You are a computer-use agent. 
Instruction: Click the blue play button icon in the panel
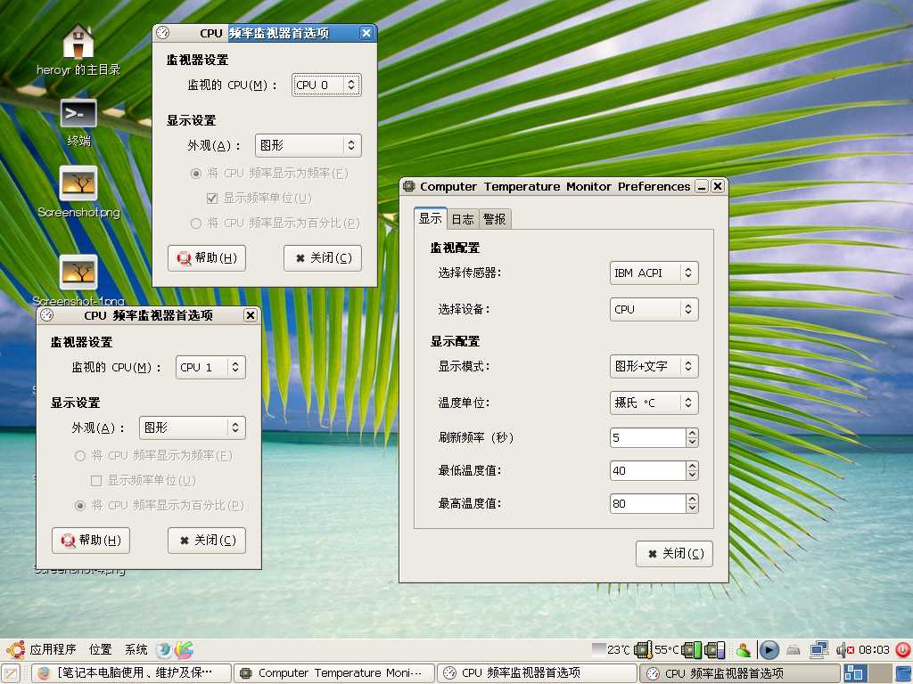tap(769, 650)
